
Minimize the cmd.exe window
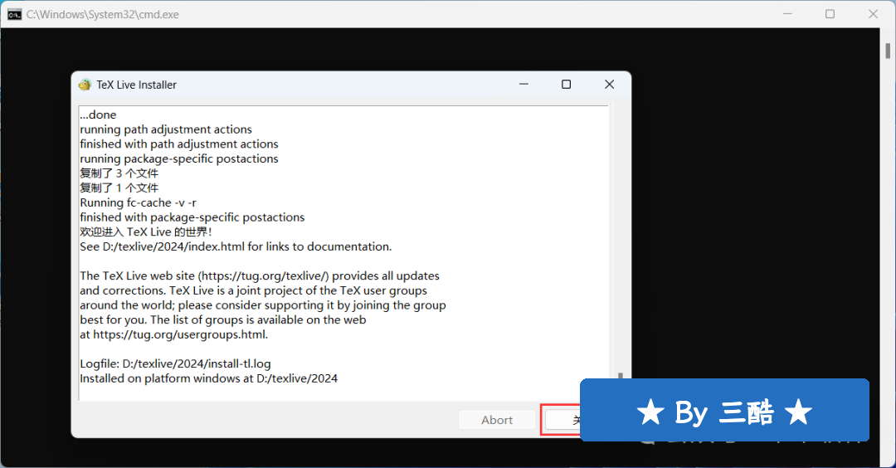tap(787, 14)
